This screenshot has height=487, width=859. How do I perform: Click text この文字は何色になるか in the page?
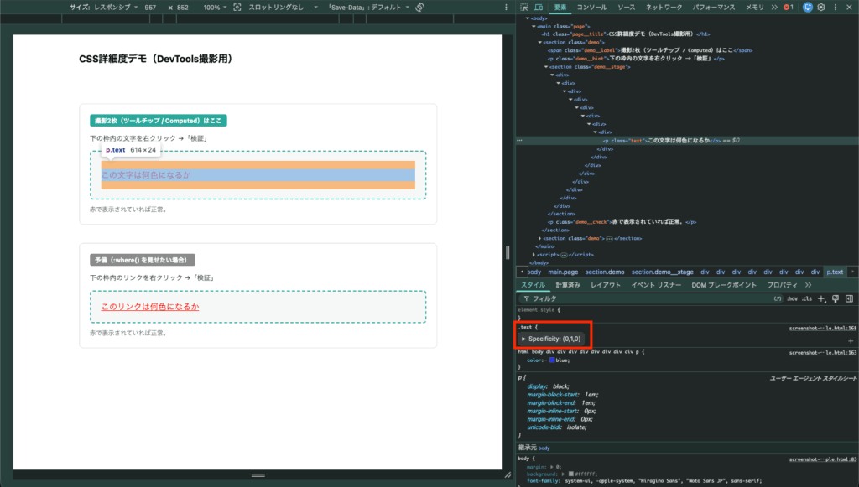coord(146,175)
